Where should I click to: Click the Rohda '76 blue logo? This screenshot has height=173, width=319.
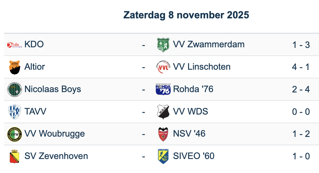pyautogui.click(x=163, y=90)
